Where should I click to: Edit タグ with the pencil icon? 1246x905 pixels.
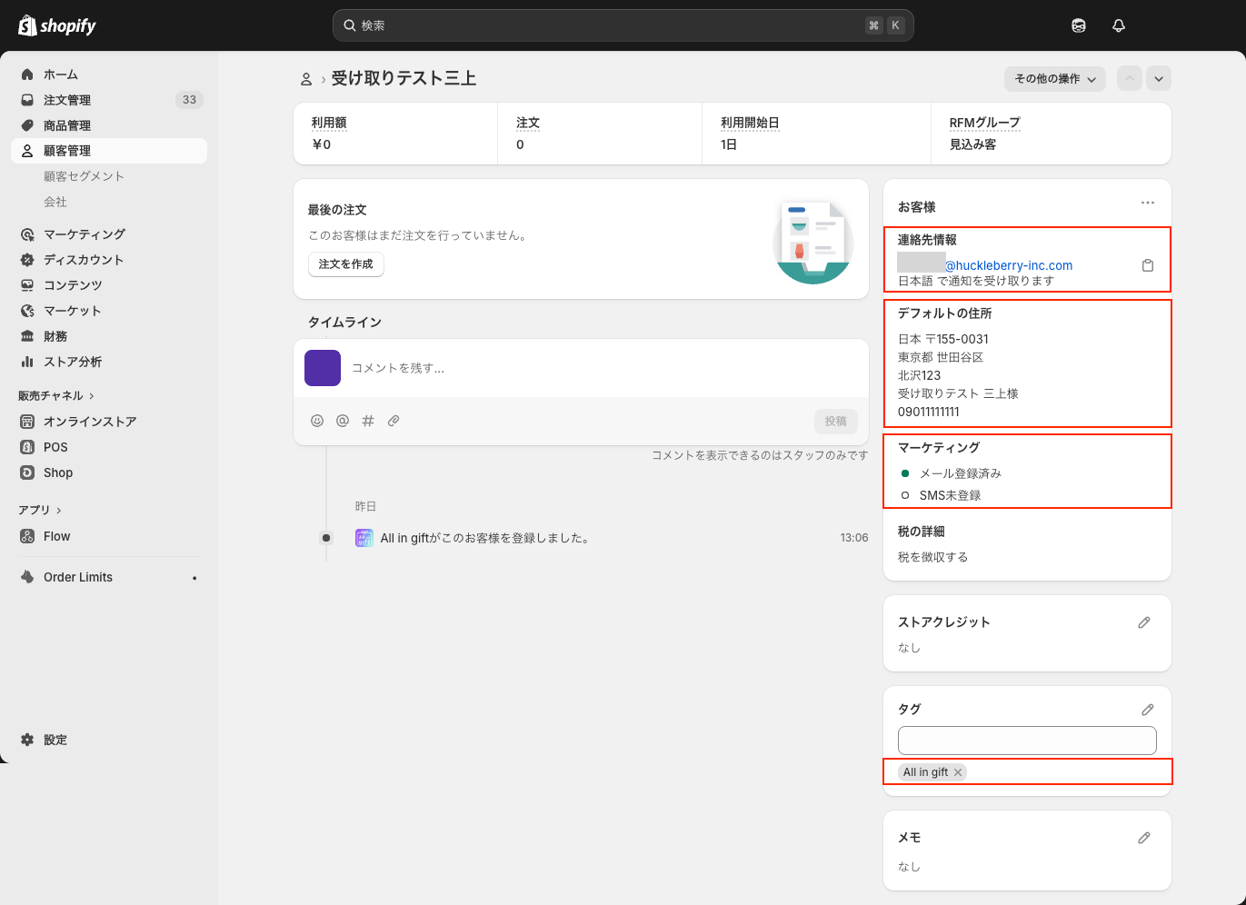(x=1148, y=710)
